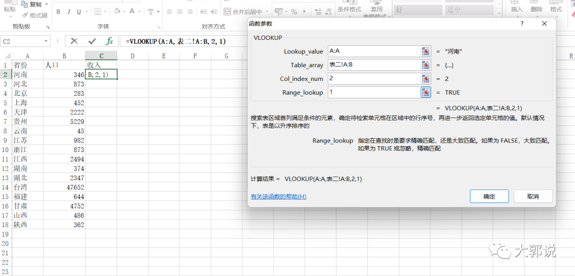Open 有关该函数的帮助 link
The width and height of the screenshot is (575, 276).
(x=278, y=197)
